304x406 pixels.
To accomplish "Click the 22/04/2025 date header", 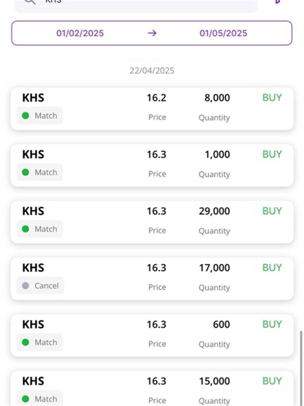I will click(x=152, y=71).
